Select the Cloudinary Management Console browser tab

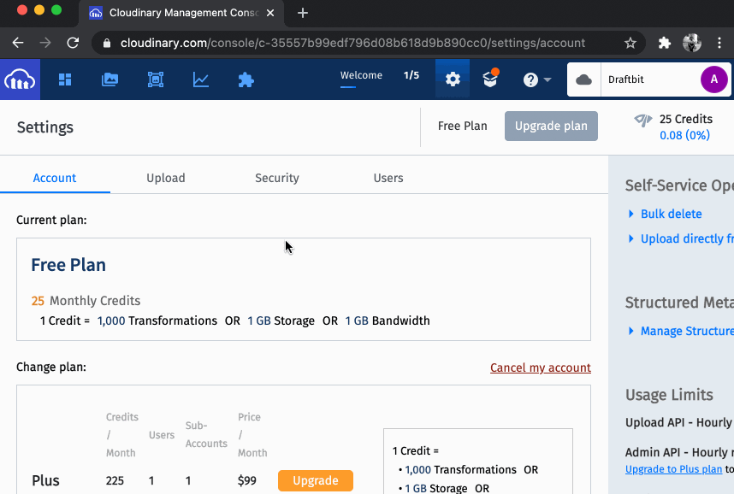181,13
